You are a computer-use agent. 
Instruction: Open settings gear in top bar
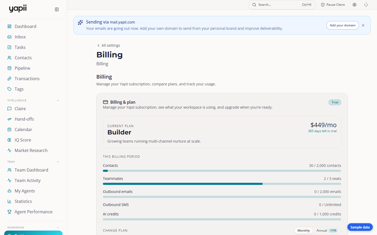354,5
